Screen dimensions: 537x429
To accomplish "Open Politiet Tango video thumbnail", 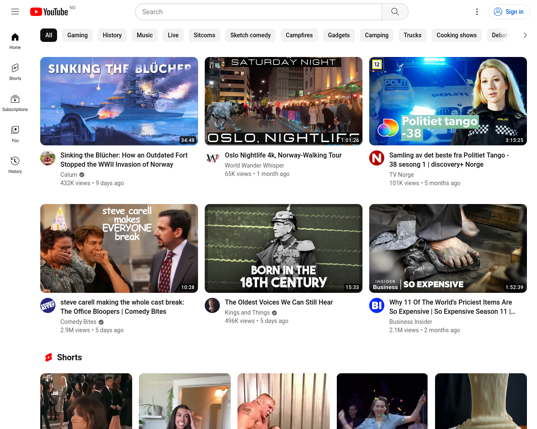I will (x=448, y=101).
